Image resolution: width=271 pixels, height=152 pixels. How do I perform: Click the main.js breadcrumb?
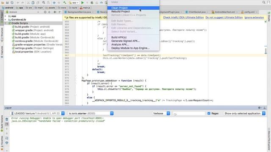coord(85,8)
